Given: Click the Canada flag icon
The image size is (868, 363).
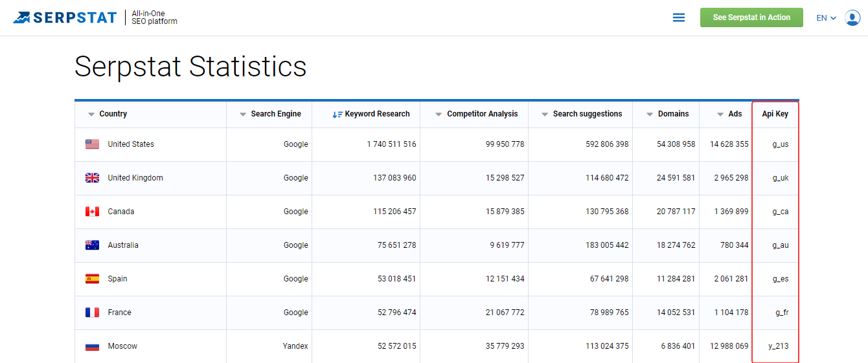Looking at the screenshot, I should click(x=92, y=212).
